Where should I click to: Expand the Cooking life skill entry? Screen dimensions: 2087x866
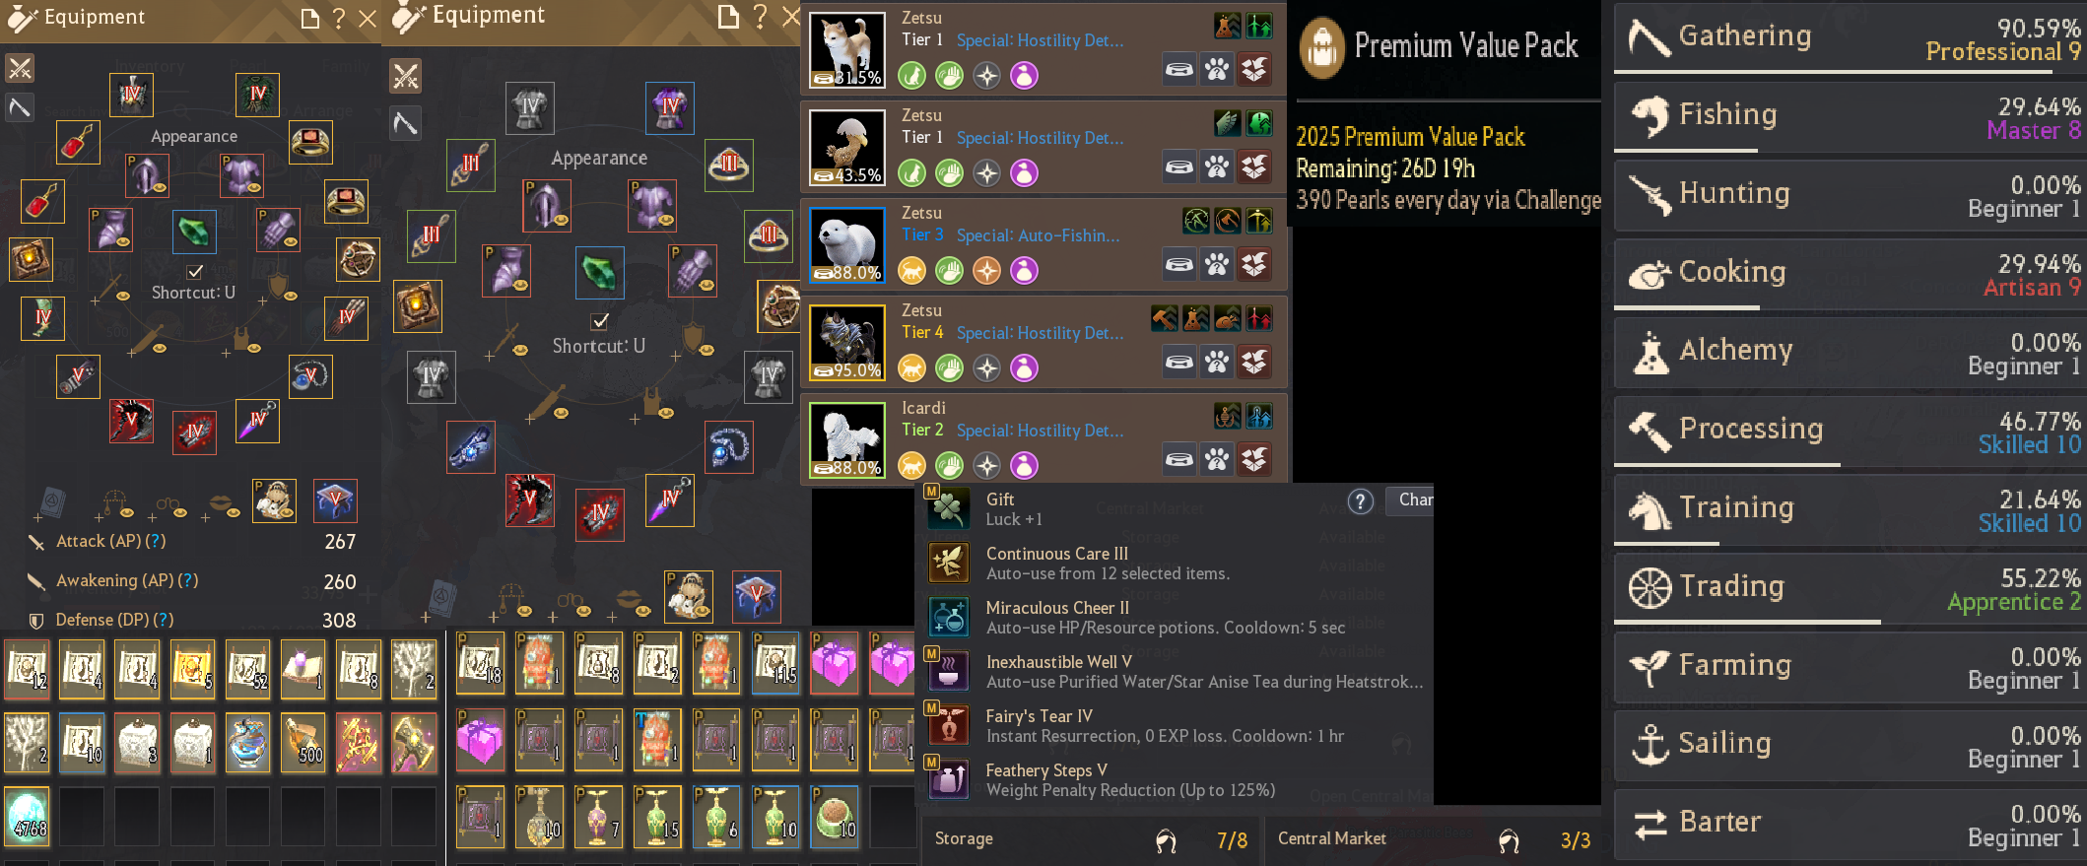pyautogui.click(x=1851, y=273)
